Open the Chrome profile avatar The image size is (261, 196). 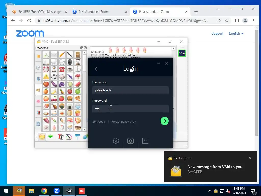[x=245, y=21]
